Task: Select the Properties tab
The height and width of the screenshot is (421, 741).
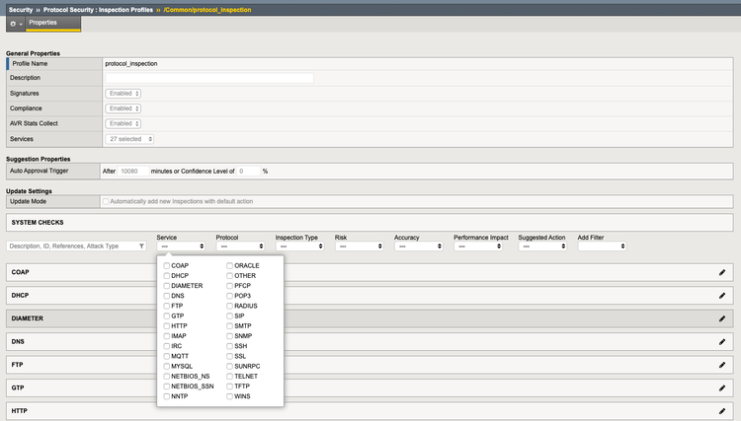Action: 42,23
